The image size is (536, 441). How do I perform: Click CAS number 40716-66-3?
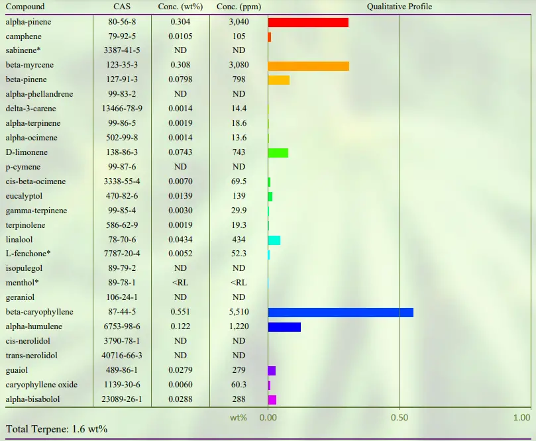(x=122, y=356)
